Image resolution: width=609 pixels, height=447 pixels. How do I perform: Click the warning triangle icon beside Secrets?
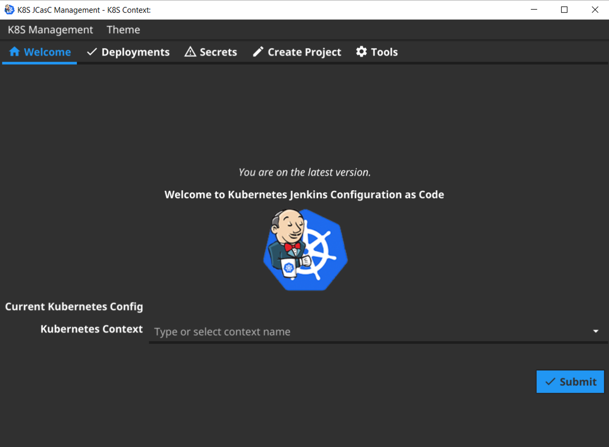pyautogui.click(x=190, y=52)
